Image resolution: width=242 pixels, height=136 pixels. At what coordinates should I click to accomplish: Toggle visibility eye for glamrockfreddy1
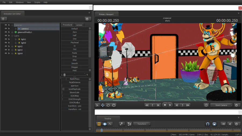(x=6, y=32)
